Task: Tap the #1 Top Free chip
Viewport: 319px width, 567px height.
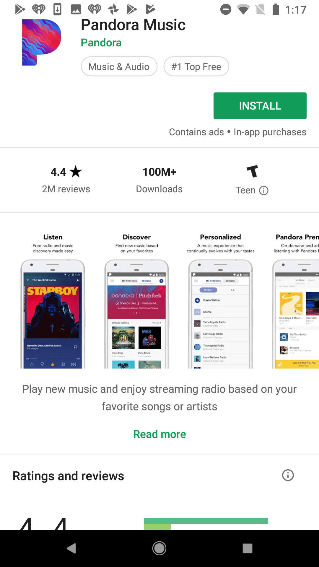Action: 196,66
